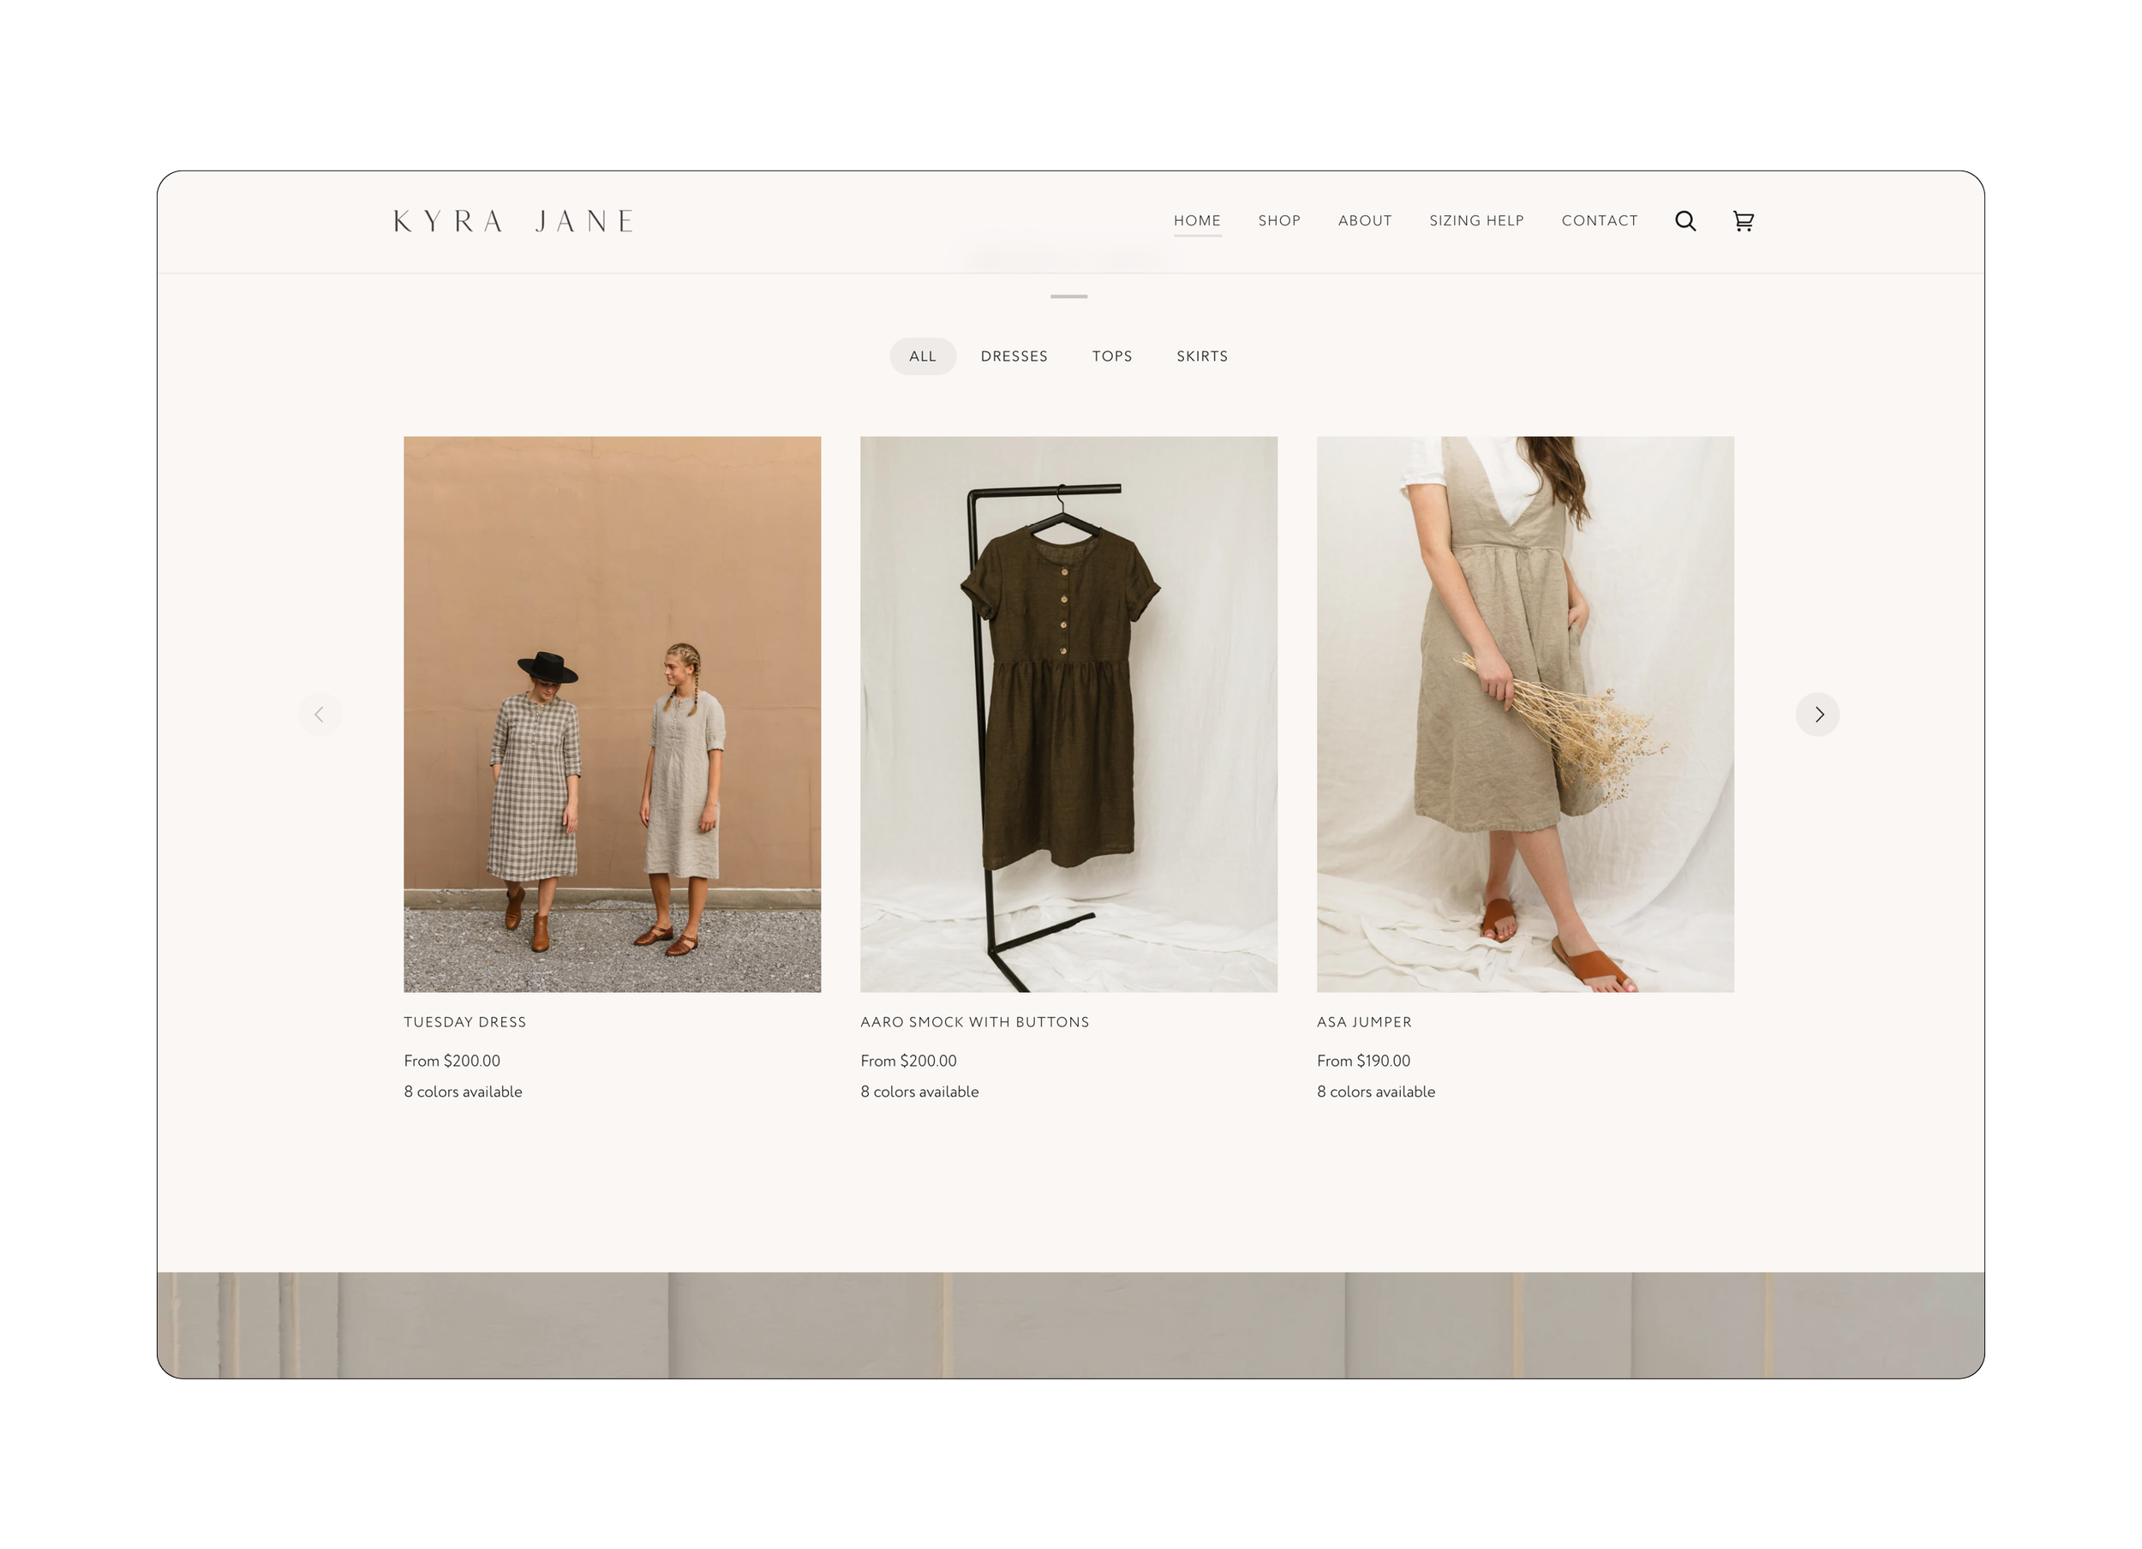Go to the Home menu item
Screen dimensions: 2142x1549
point(1197,221)
